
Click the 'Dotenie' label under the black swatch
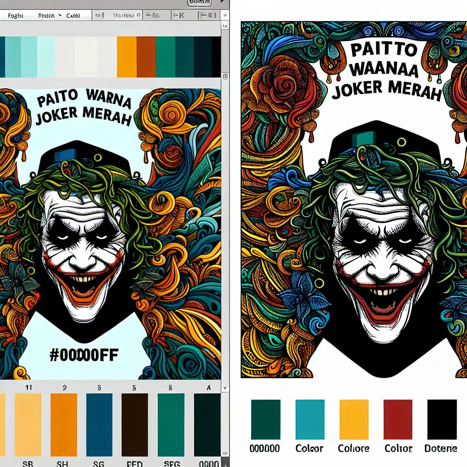441,448
